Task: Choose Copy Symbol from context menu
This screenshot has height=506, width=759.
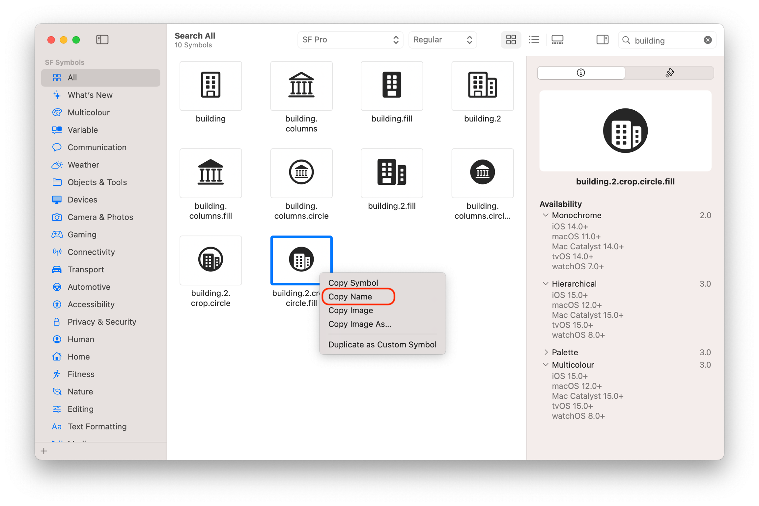Action: pos(382,282)
